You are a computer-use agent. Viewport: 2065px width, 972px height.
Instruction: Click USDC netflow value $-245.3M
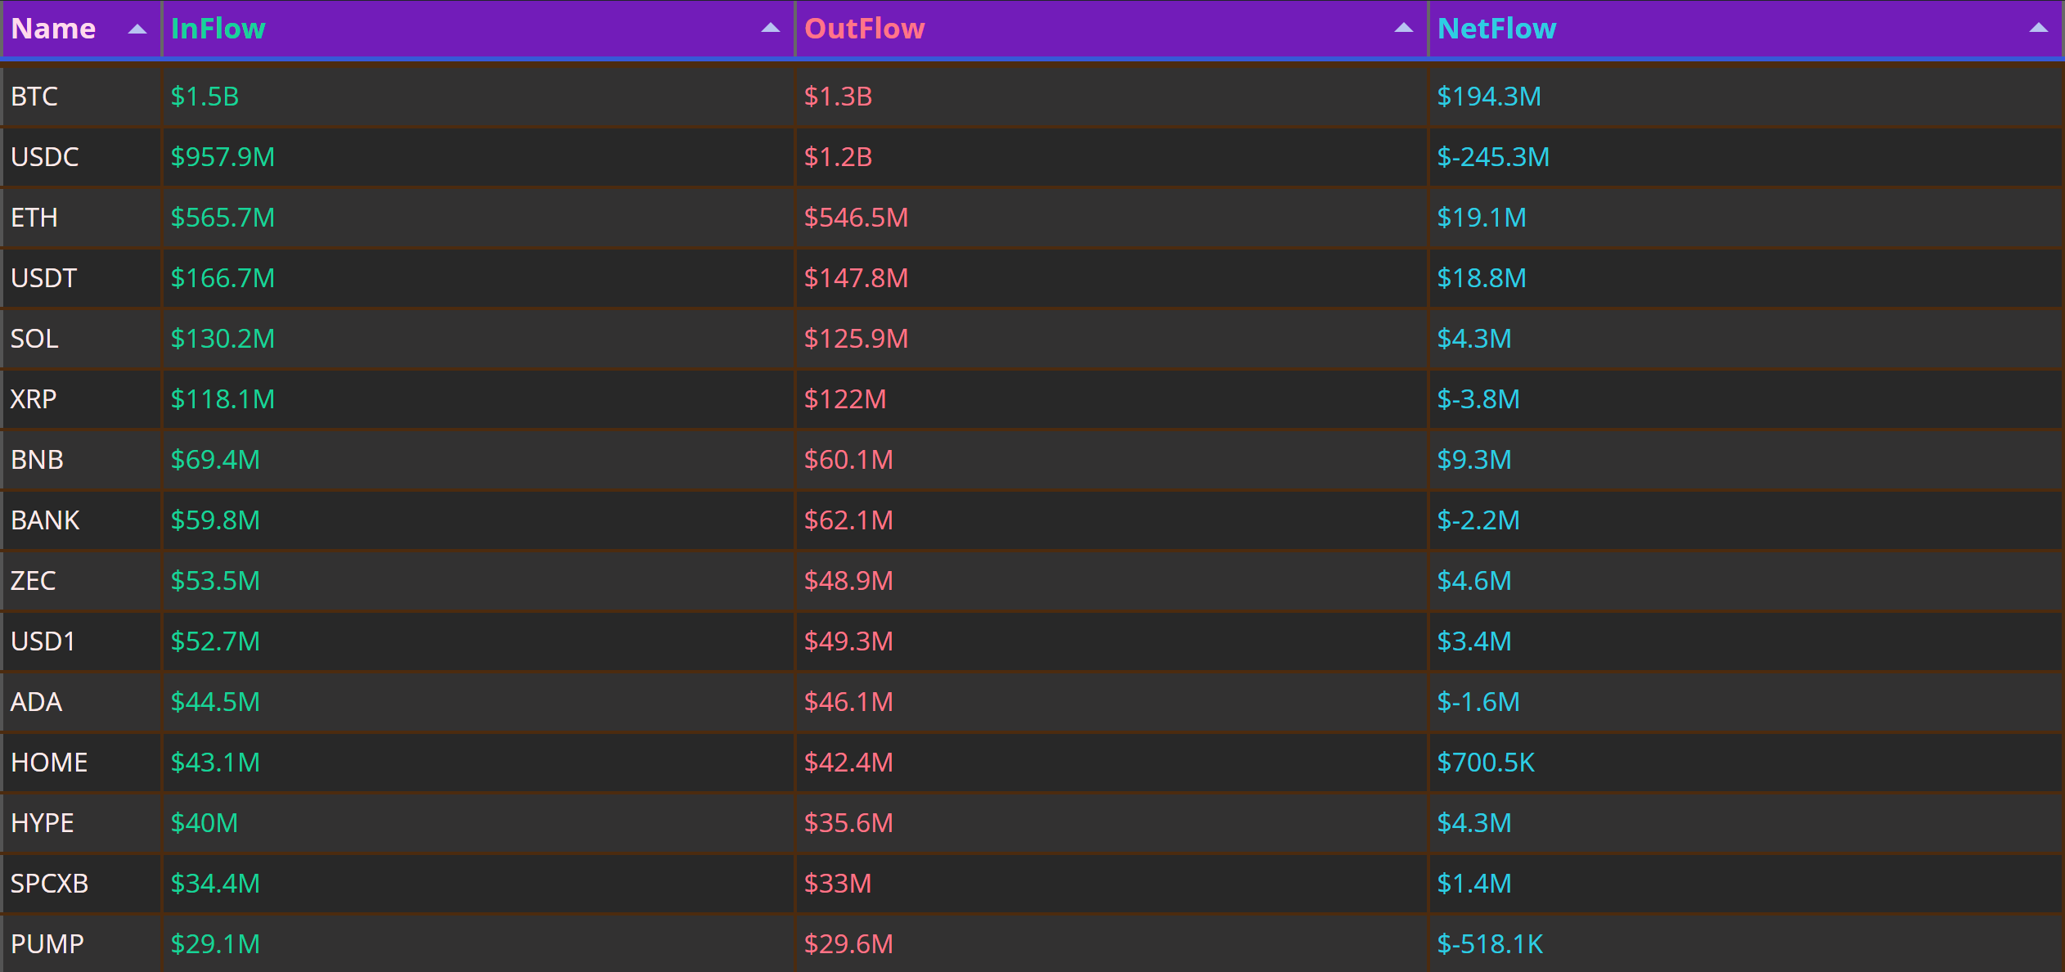click(1493, 157)
